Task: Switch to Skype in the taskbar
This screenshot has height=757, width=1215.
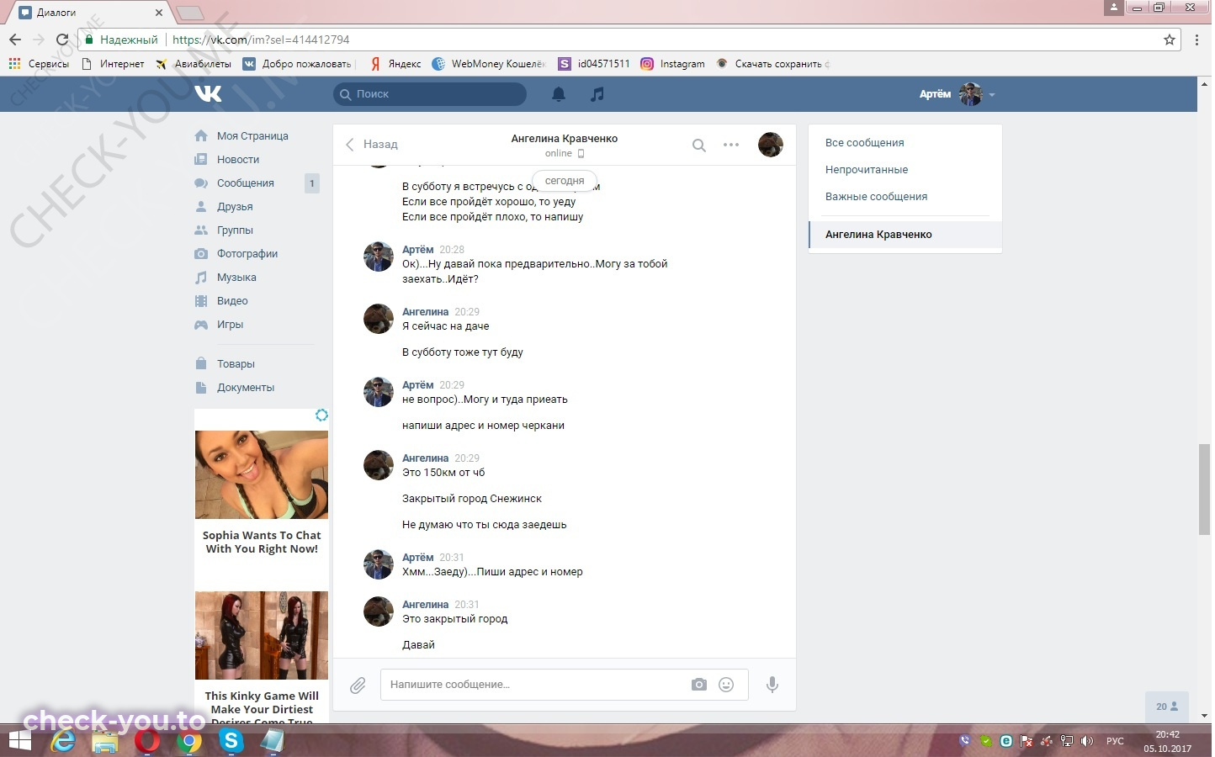Action: (x=231, y=741)
